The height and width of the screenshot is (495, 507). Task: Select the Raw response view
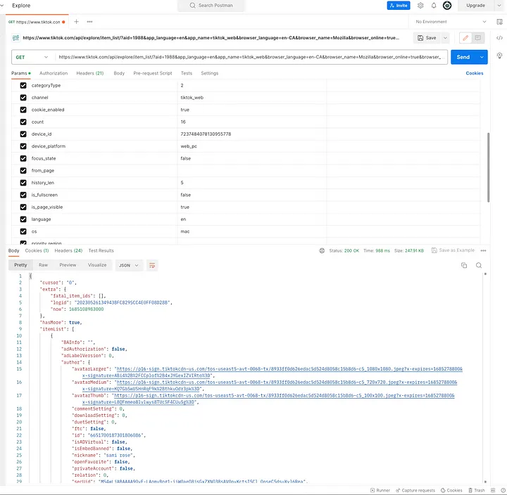point(43,265)
